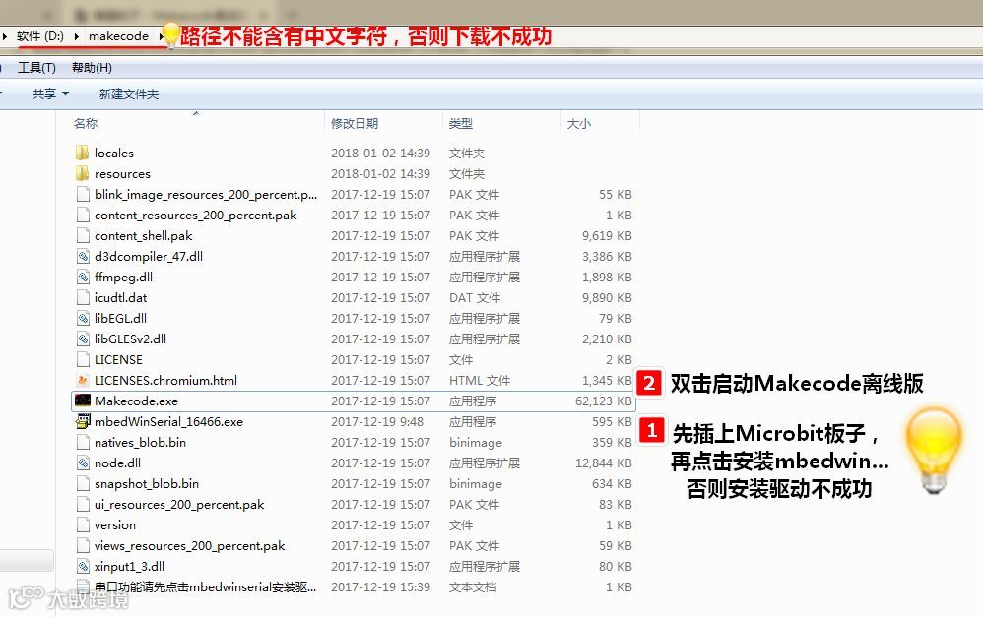
Task: Select the 串口功能请先点击mbedwinserial text file
Action: (x=205, y=586)
